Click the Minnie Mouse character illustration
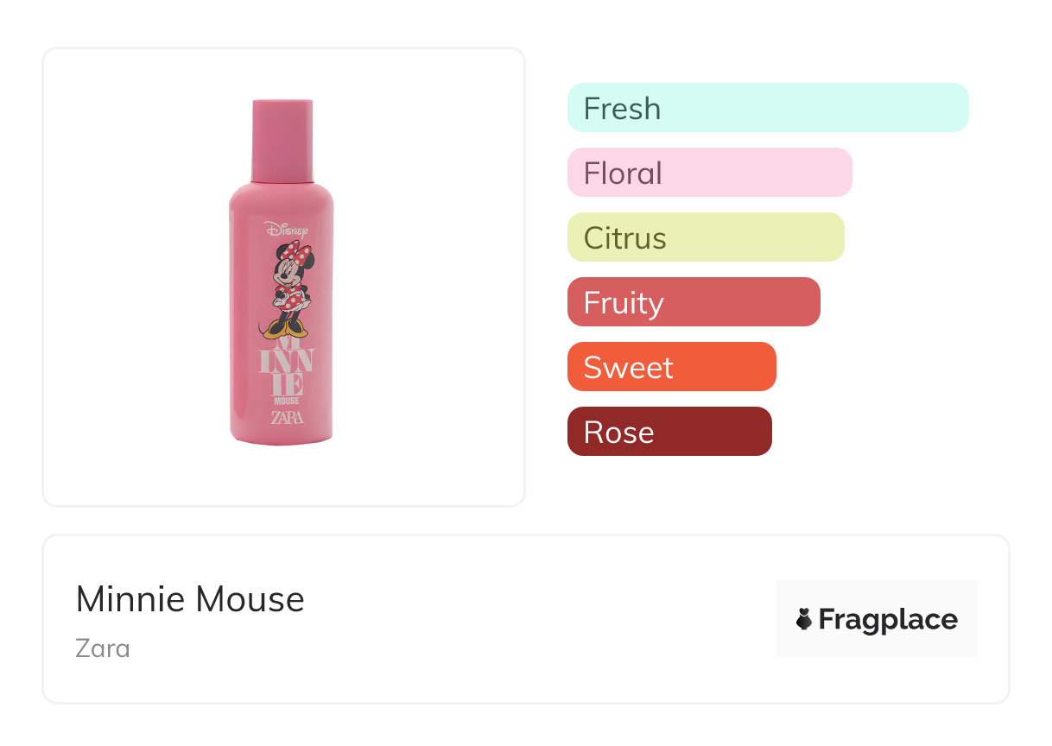1052x746 pixels. (289, 289)
